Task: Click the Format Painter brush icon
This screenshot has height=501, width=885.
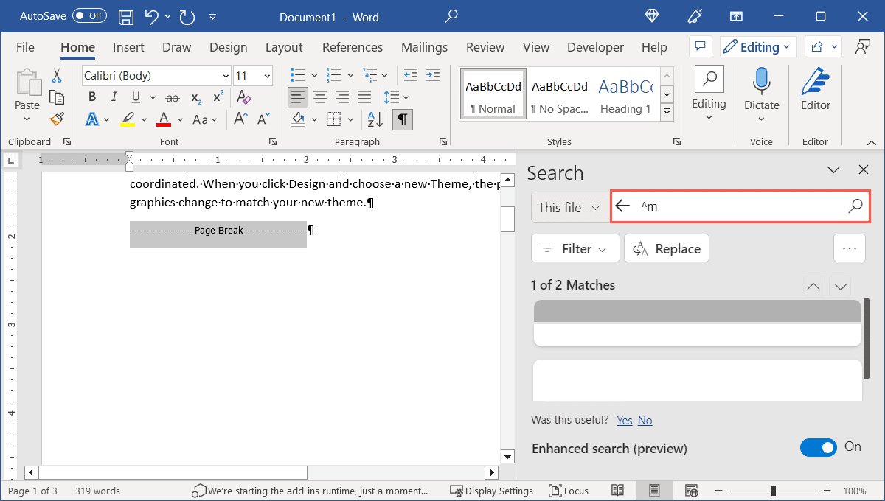Action: coord(57,119)
